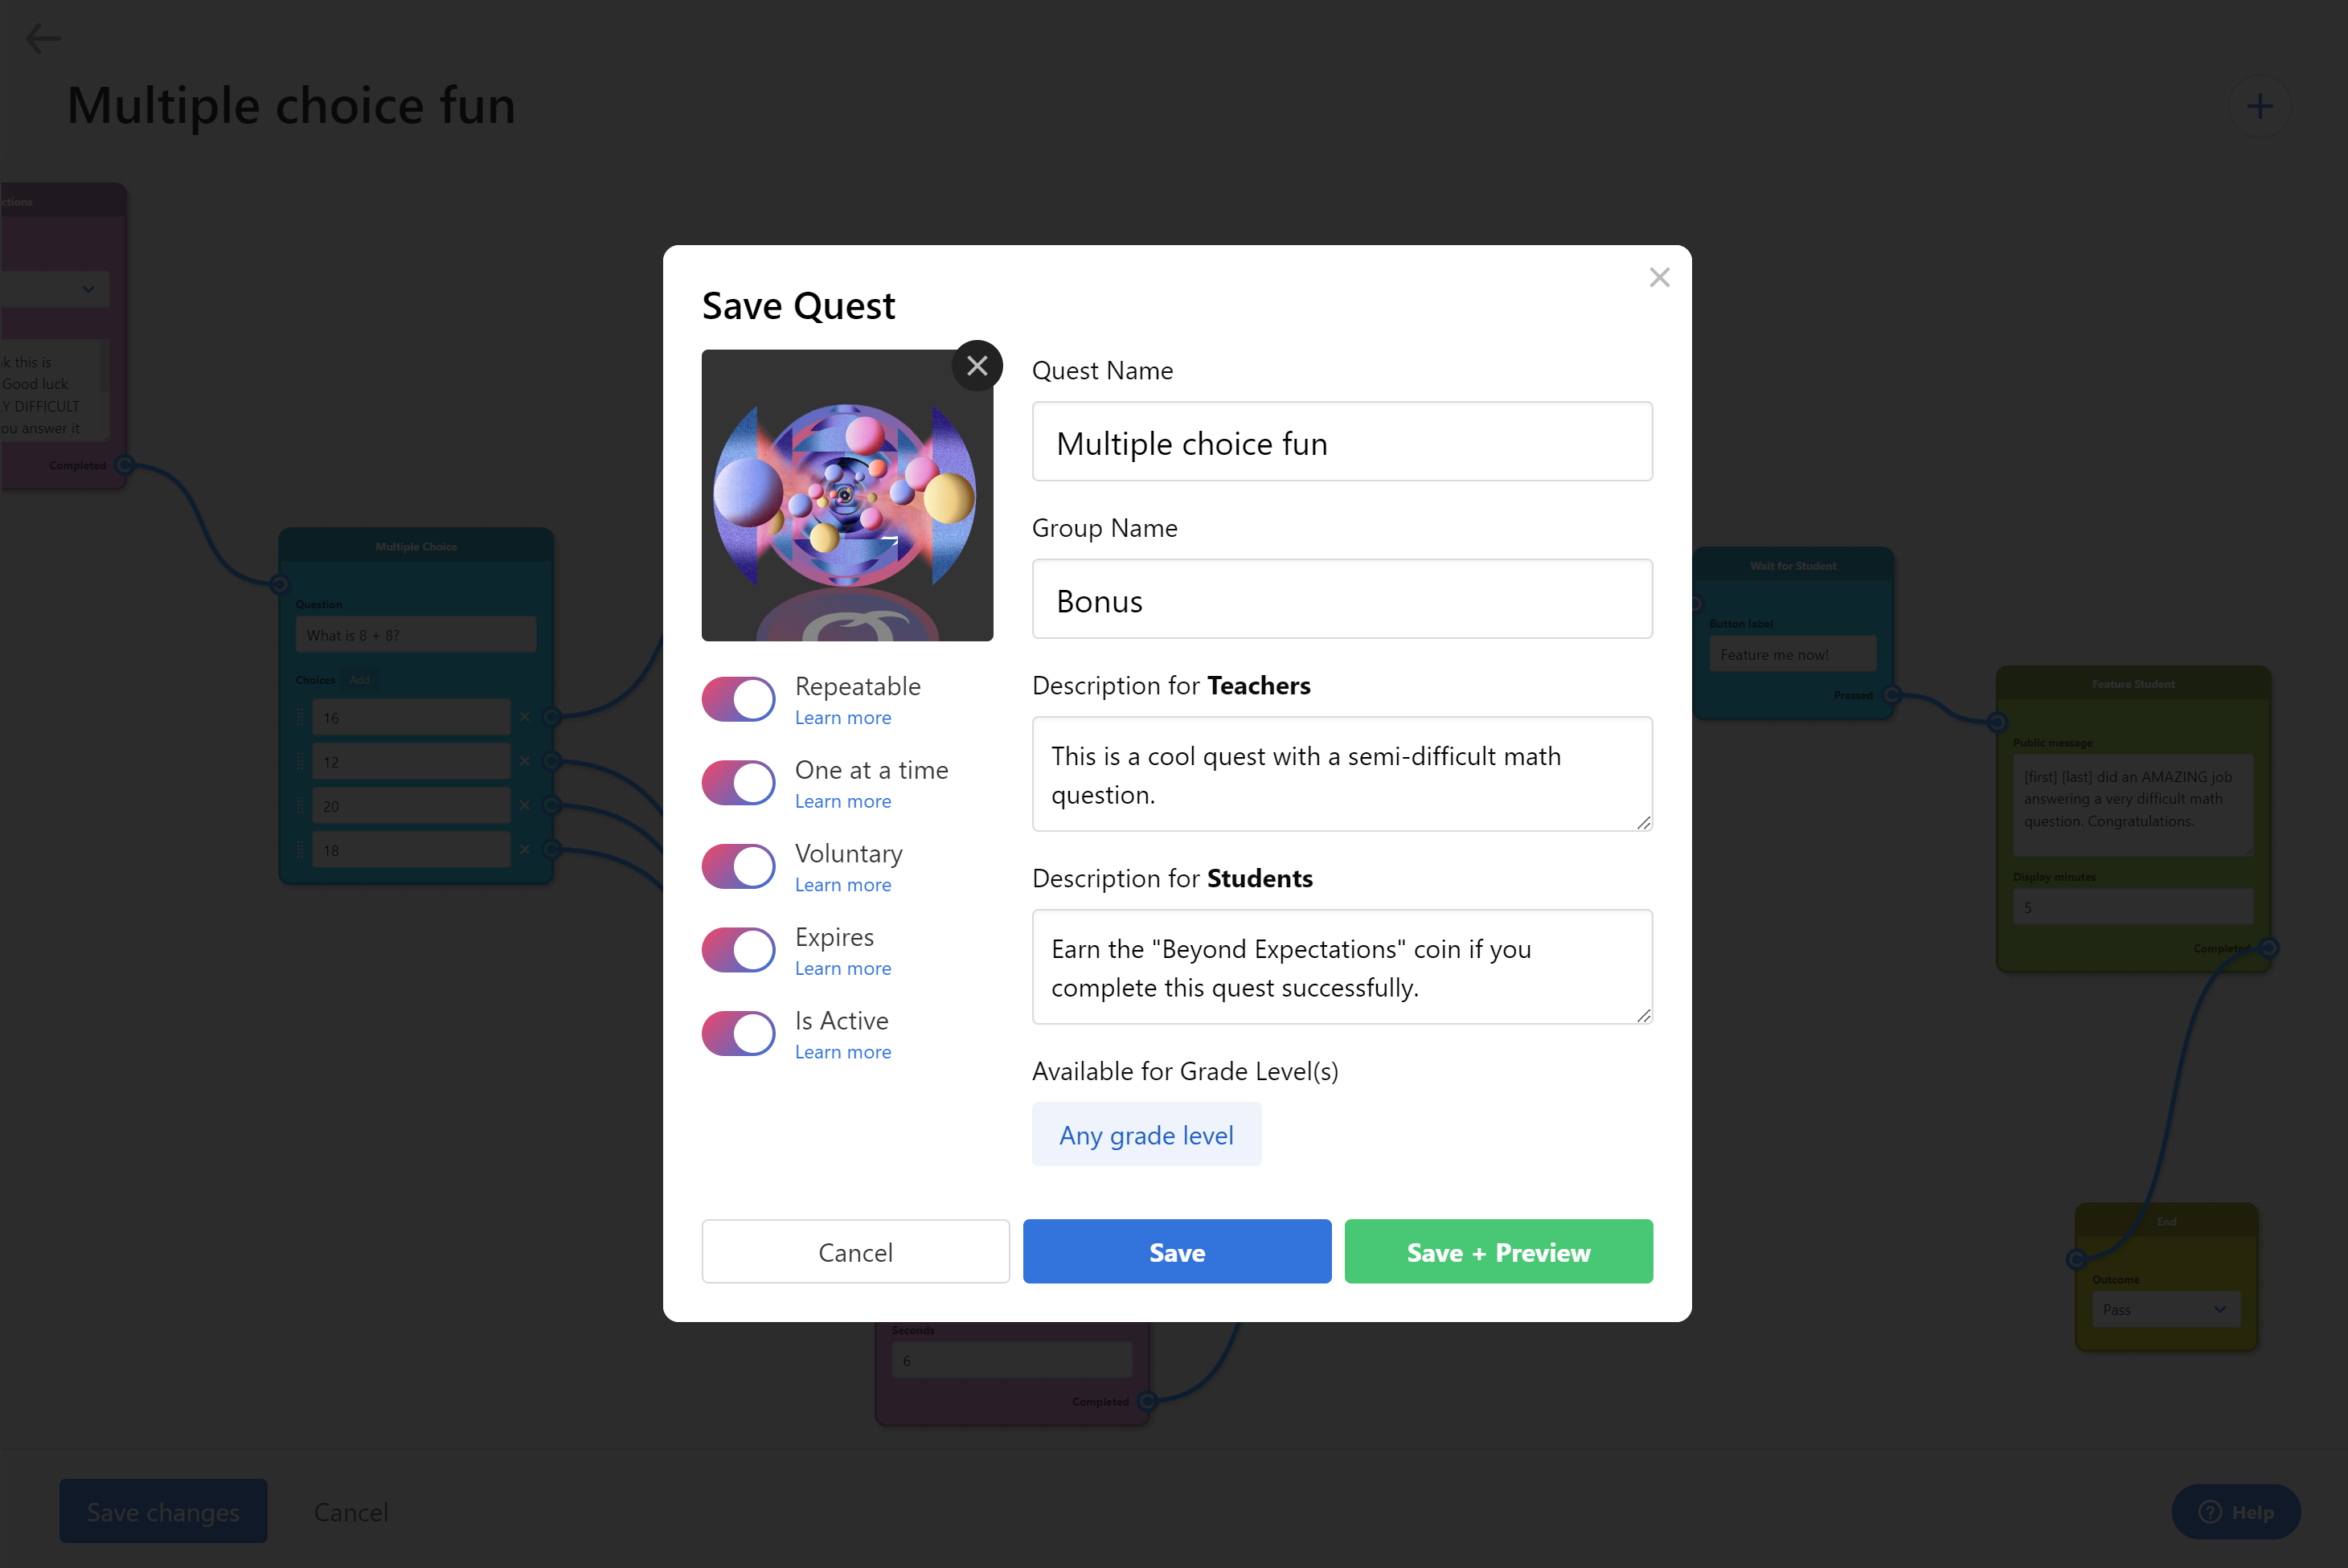Open the Any grade level selector
The width and height of the screenshot is (2348, 1568).
pos(1146,1134)
